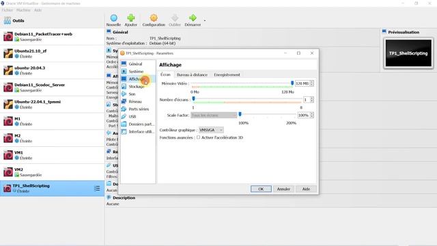Click Nombre d'écrans spinner arrows
437x246 pixels.
[311, 100]
